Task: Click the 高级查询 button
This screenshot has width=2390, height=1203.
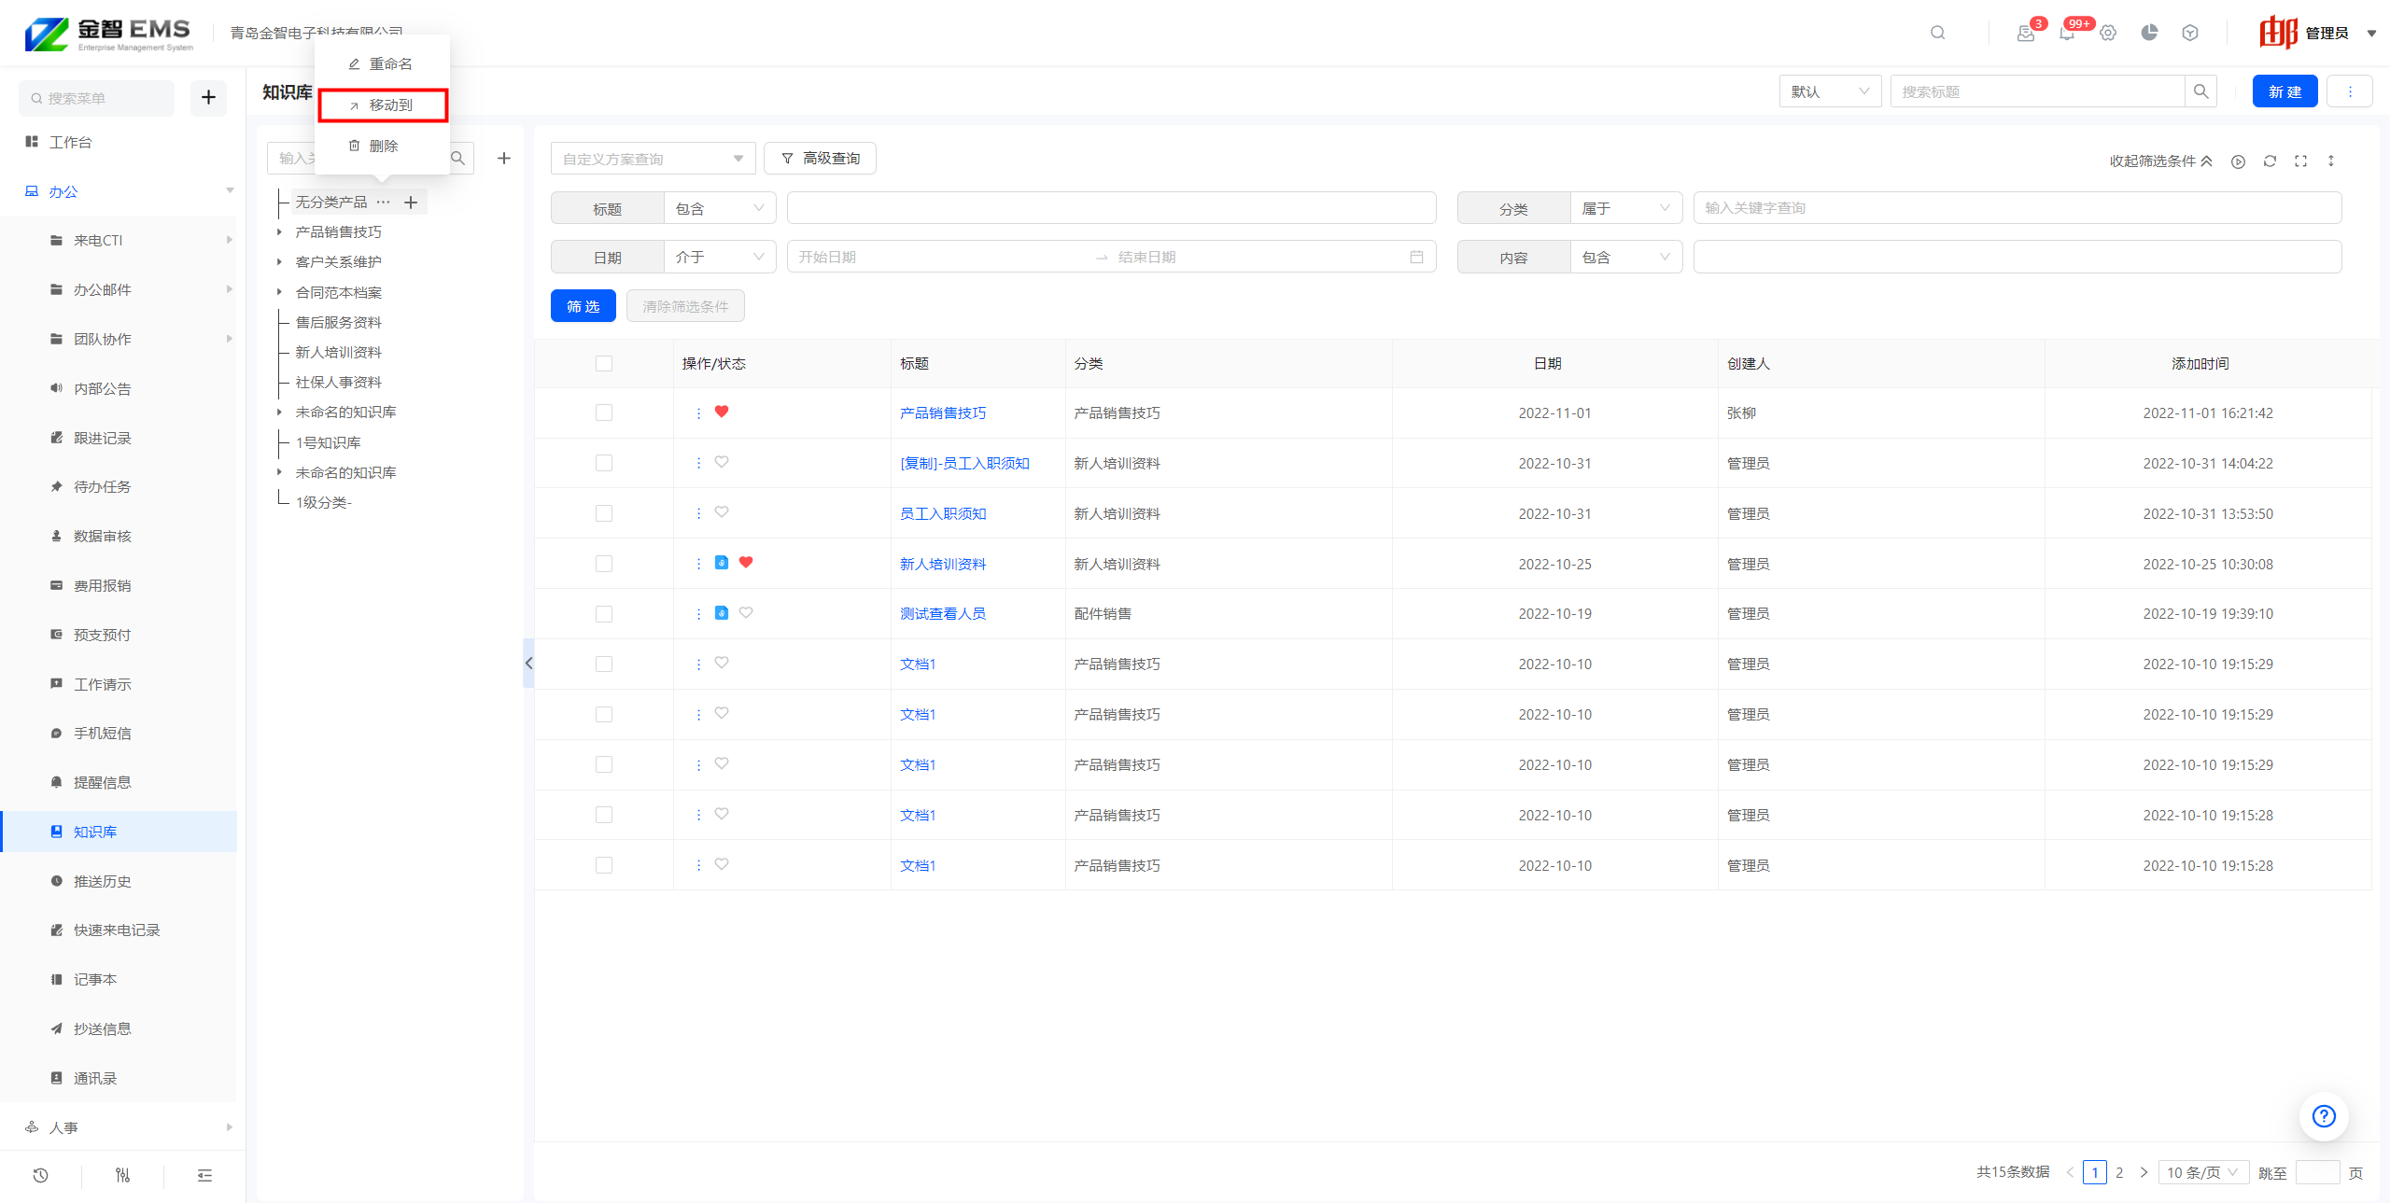Action: (820, 159)
